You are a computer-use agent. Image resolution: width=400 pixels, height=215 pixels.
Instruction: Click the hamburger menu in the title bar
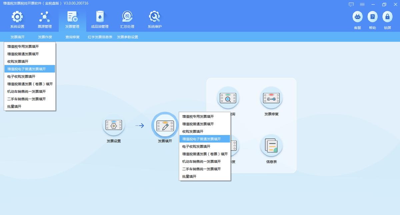362,4
